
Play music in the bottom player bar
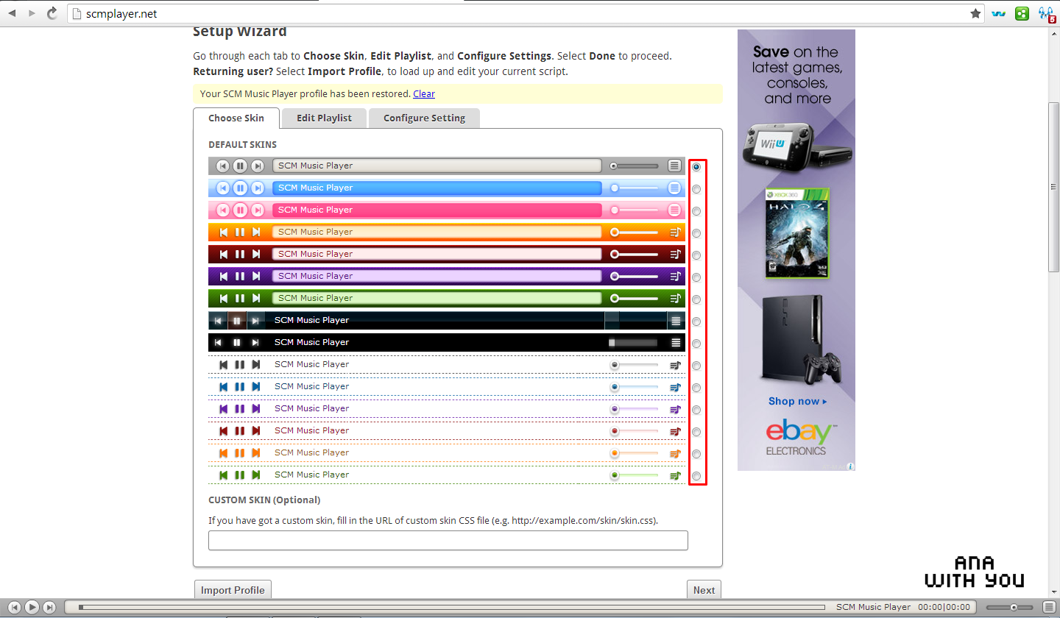[32, 607]
